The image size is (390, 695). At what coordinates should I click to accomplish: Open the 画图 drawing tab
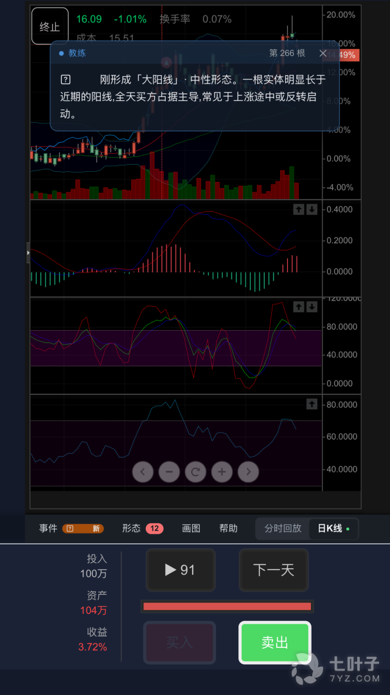pyautogui.click(x=191, y=528)
